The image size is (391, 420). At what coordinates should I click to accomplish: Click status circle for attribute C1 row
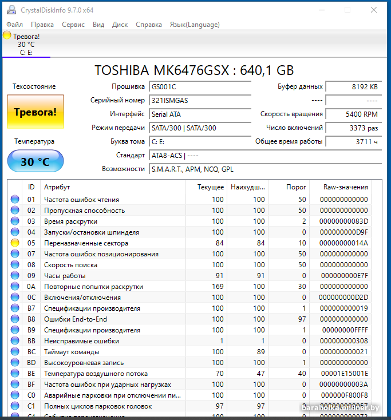[x=15, y=406]
